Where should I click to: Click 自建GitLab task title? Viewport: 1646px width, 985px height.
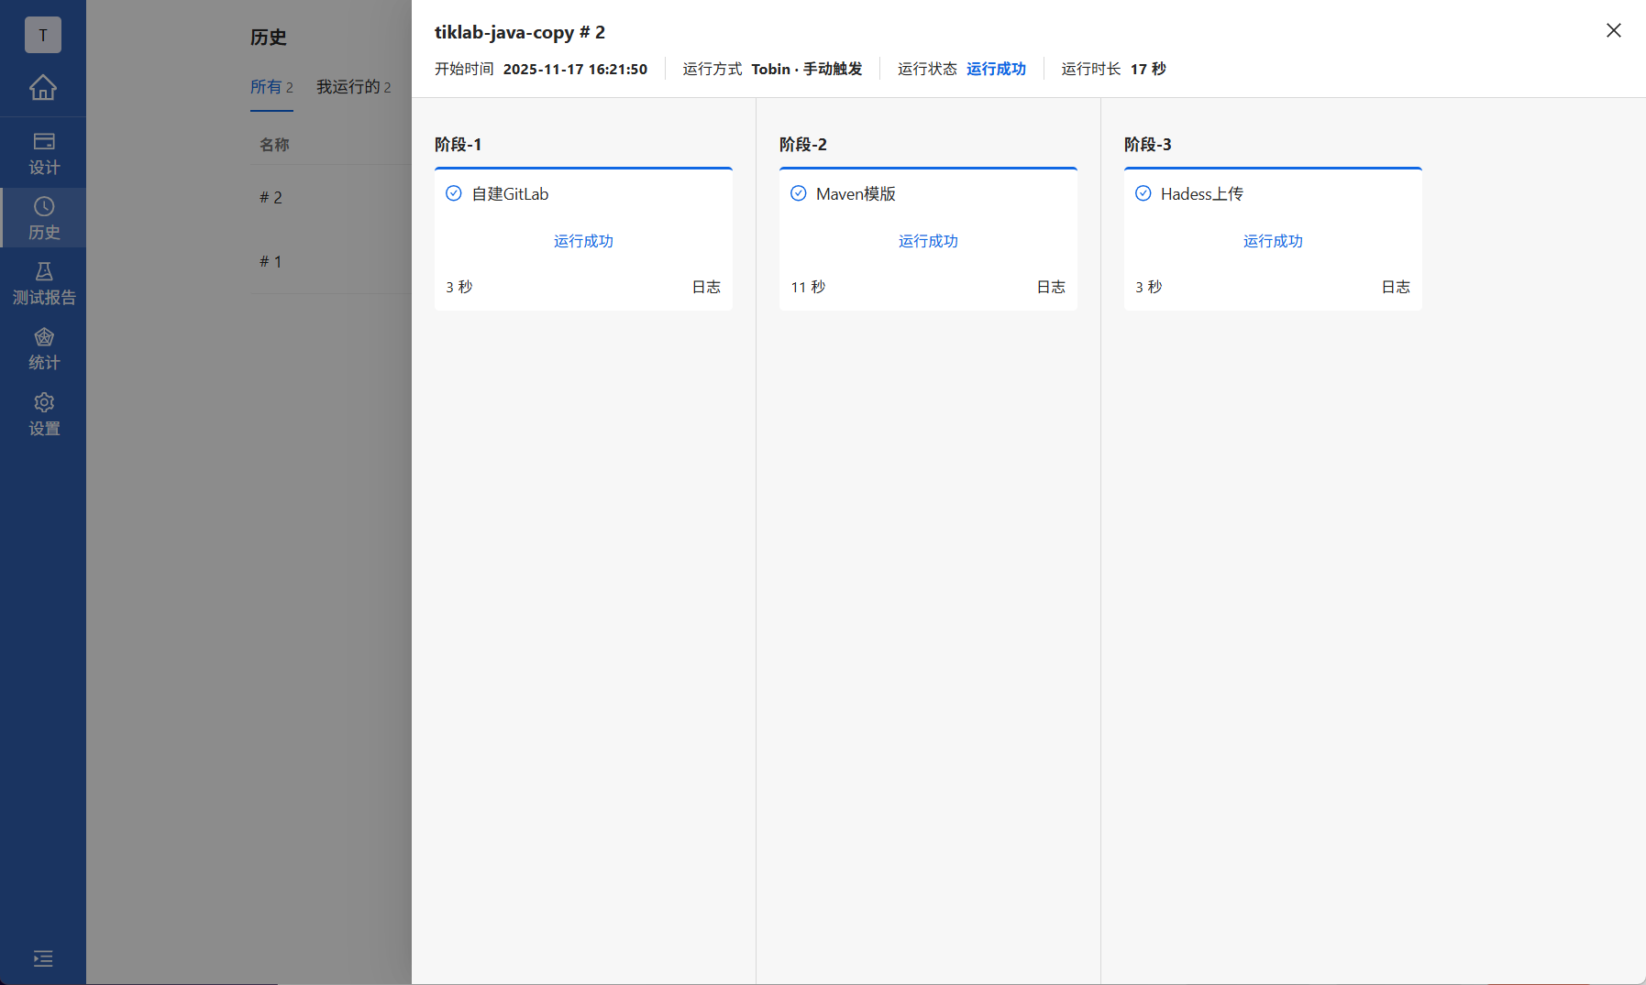[x=510, y=193]
